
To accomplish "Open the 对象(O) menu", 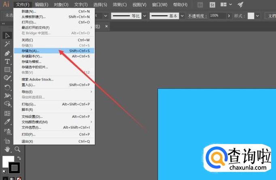I will coord(61,4).
